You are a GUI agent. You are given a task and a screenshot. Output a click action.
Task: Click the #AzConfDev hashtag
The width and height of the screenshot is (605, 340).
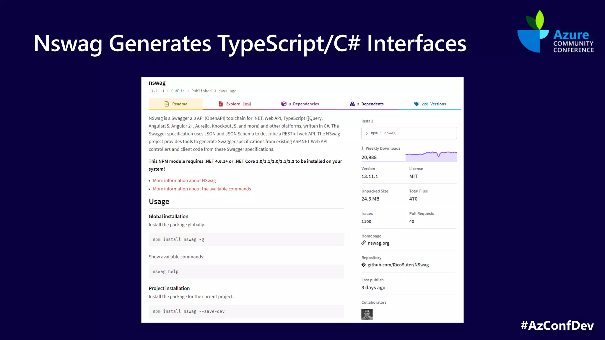[x=557, y=325]
